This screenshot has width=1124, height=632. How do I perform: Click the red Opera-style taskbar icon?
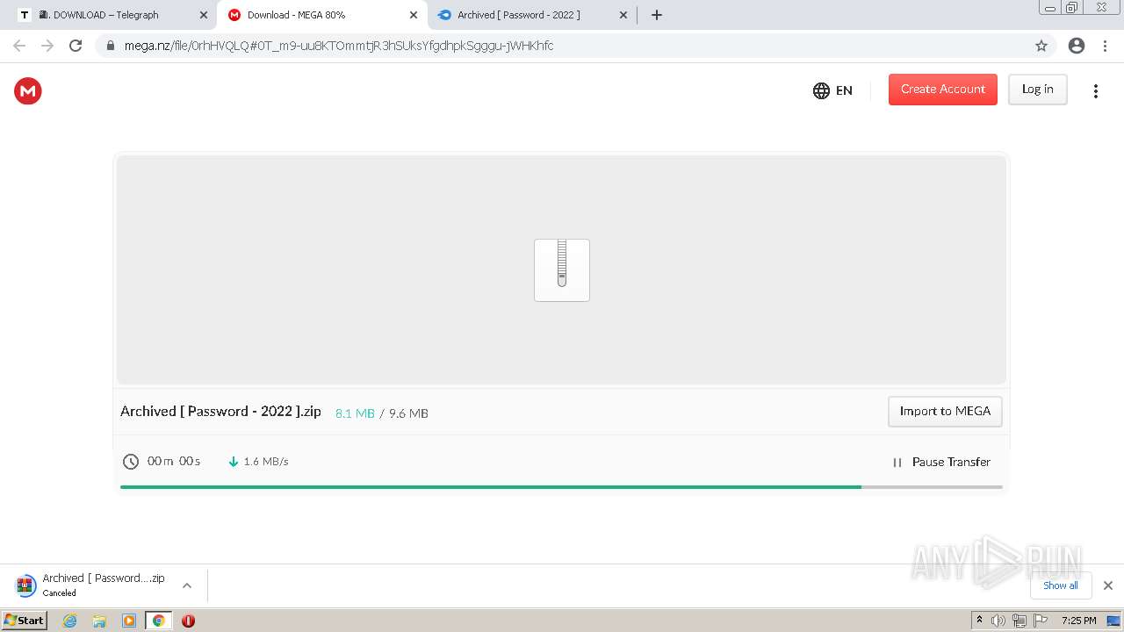coord(188,621)
